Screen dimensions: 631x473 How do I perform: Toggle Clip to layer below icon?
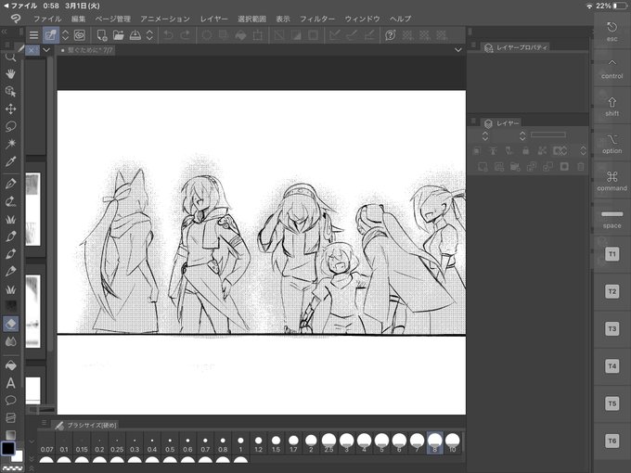476,151
